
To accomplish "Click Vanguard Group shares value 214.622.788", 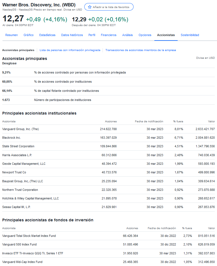I will [x=108, y=129].
